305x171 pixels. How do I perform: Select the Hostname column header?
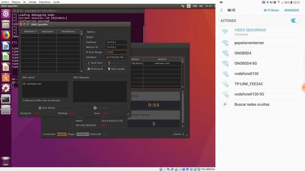47,31
